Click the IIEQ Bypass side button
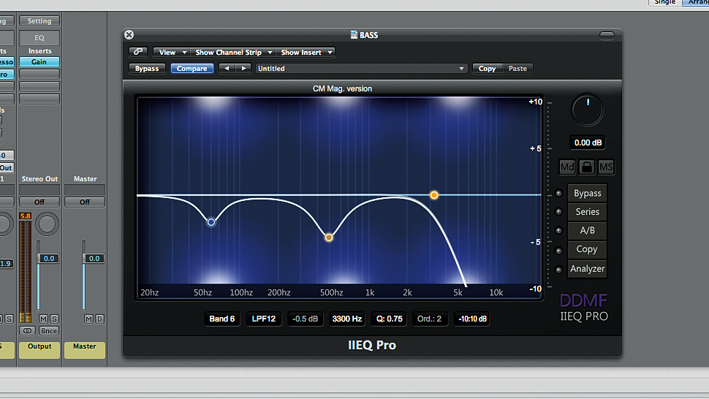Viewport: 709px width, 399px height. pyautogui.click(x=588, y=193)
